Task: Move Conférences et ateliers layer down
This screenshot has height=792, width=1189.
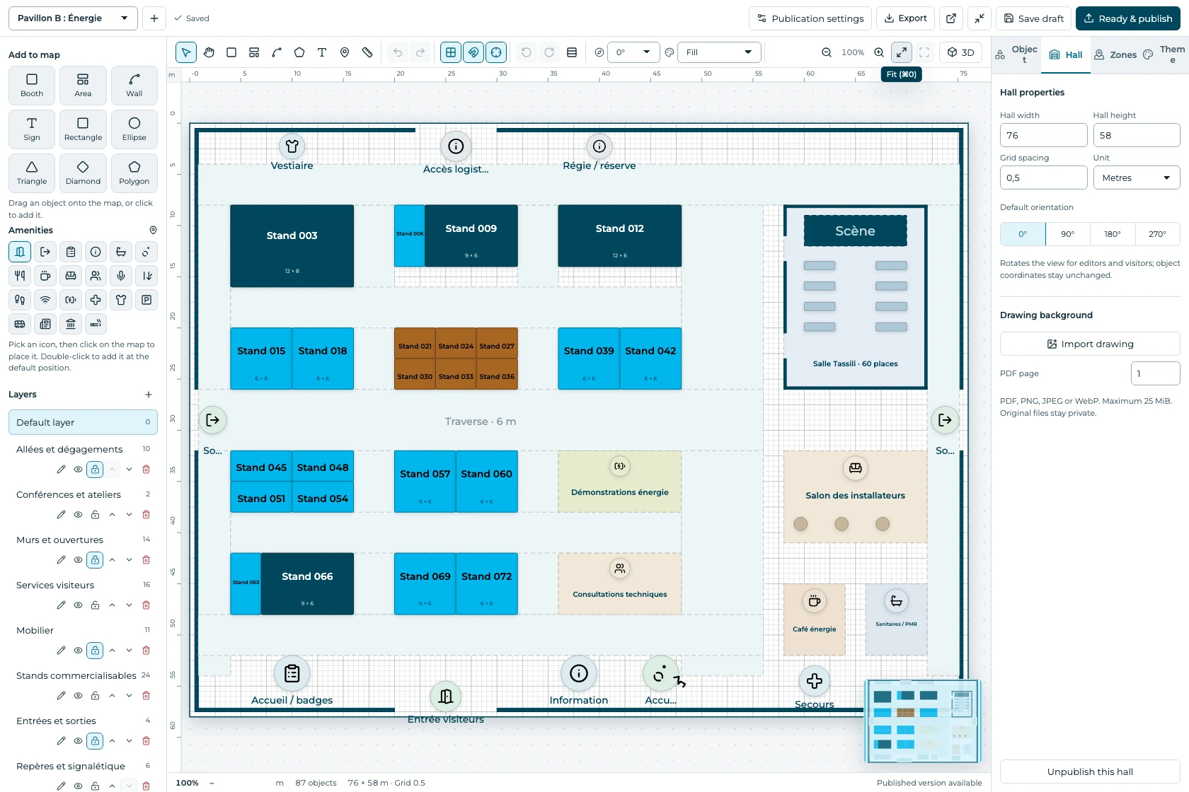Action: coord(129,515)
